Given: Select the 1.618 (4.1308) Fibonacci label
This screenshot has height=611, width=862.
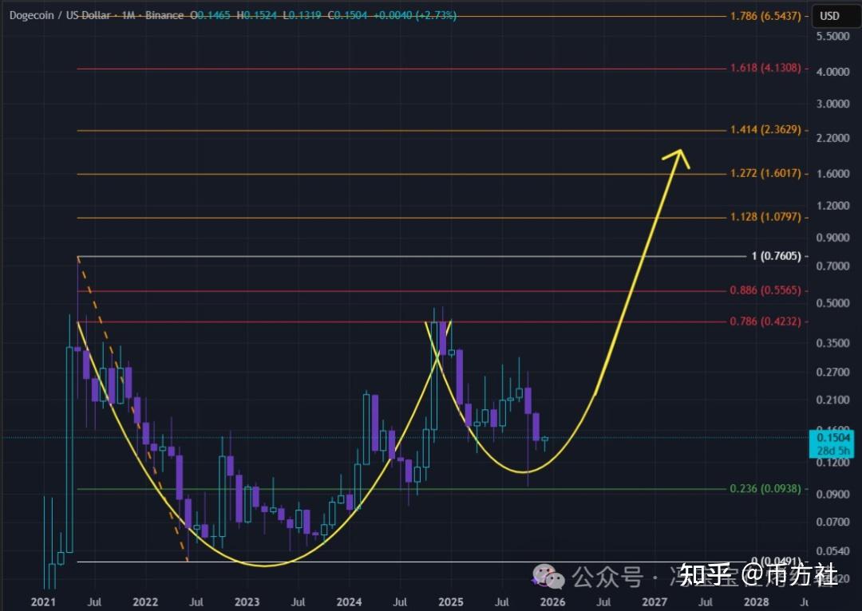Looking at the screenshot, I should click(x=765, y=68).
